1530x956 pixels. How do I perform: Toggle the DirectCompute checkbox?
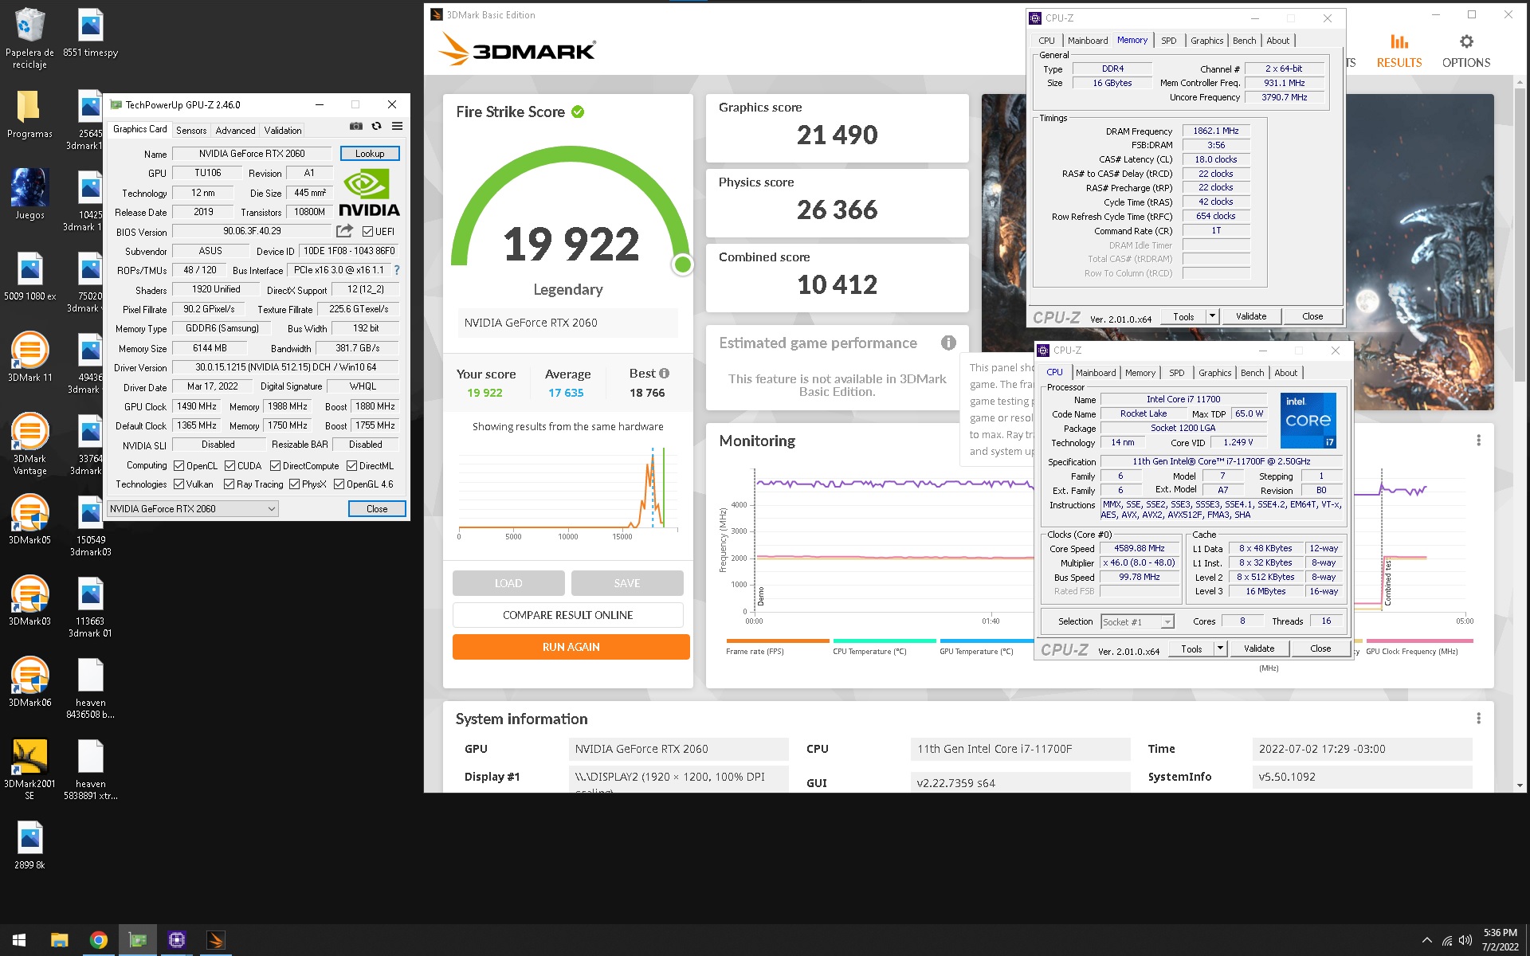(x=275, y=466)
